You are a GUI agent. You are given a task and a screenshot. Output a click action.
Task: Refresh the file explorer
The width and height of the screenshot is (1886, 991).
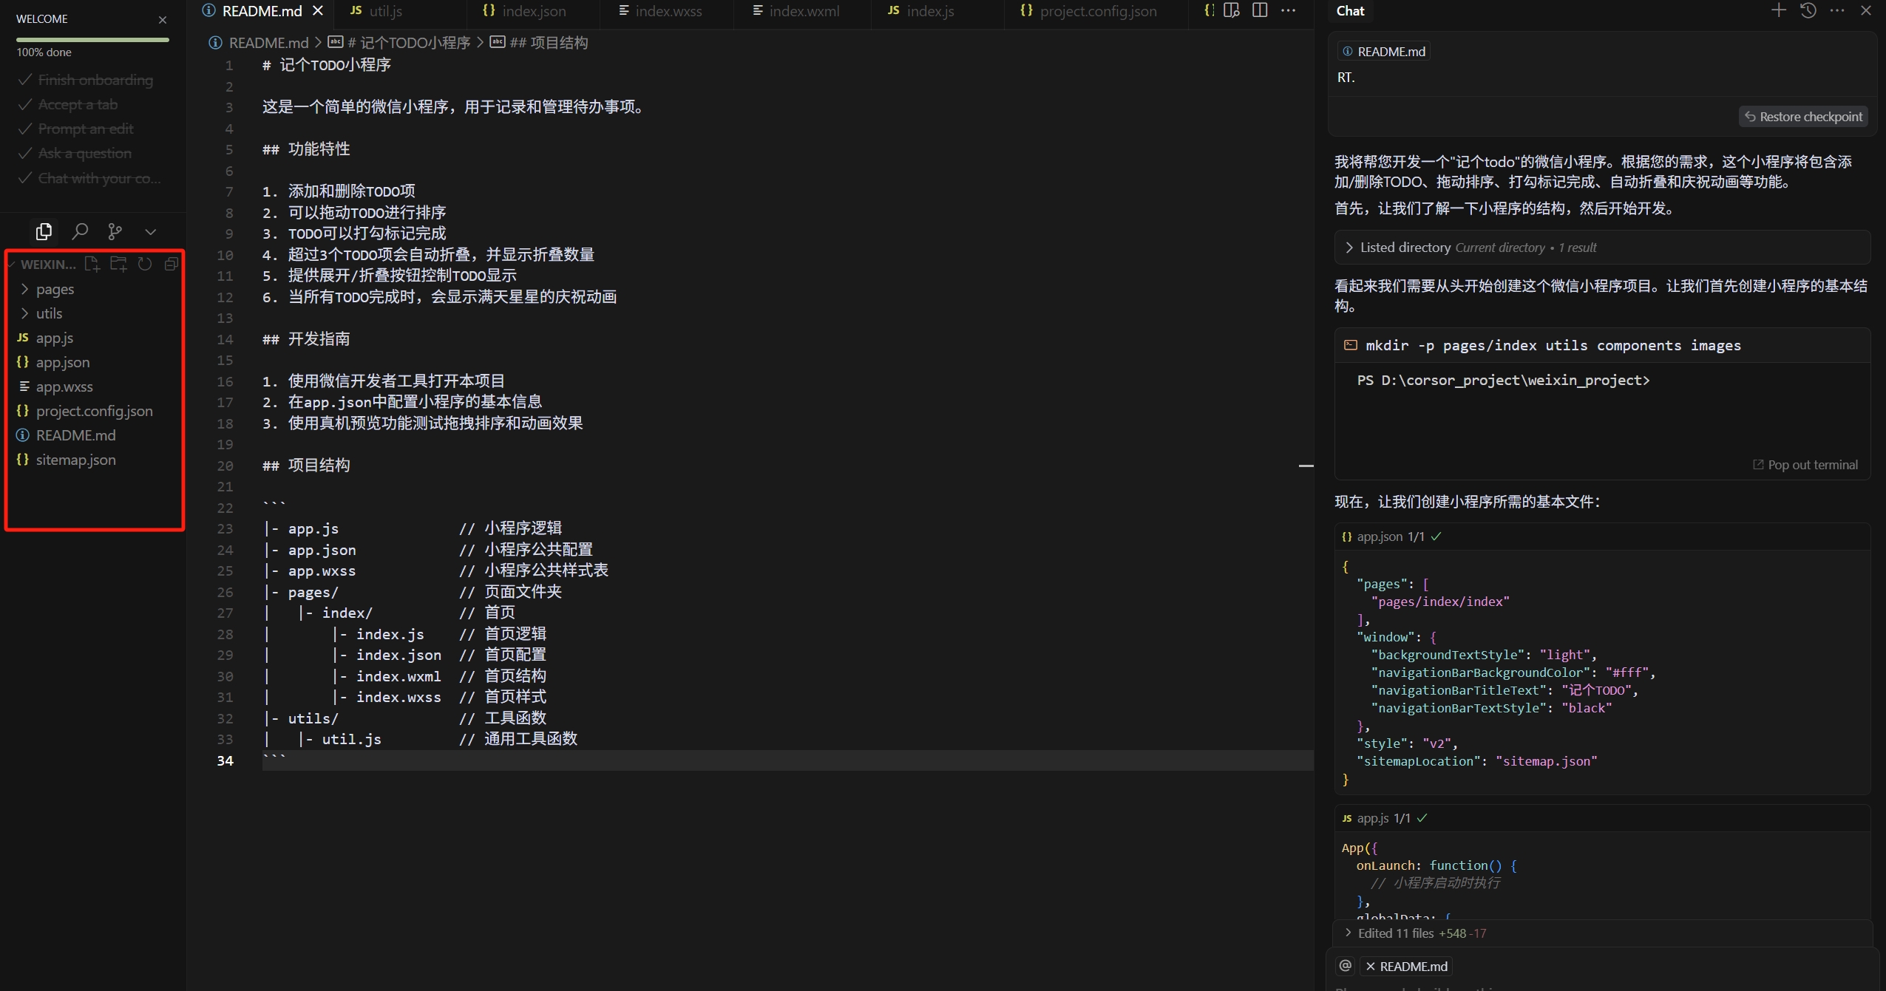145,264
